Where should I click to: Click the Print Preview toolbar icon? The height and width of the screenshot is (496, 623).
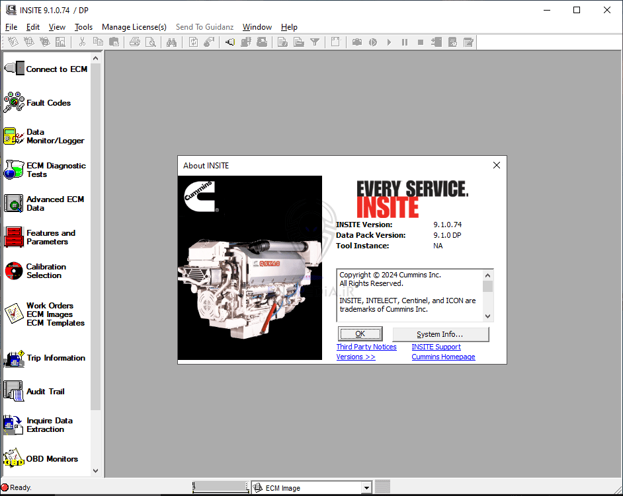click(x=151, y=42)
